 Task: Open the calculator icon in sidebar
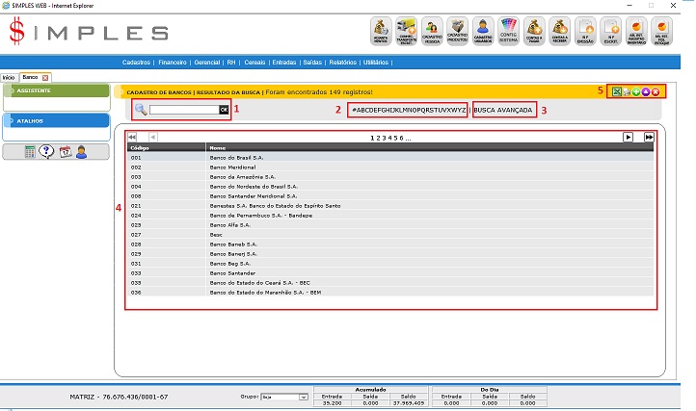31,151
